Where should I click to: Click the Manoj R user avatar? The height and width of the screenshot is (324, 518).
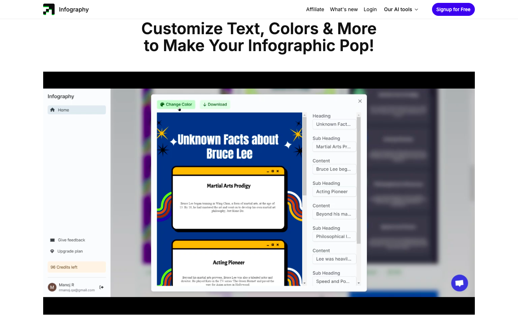pos(52,287)
